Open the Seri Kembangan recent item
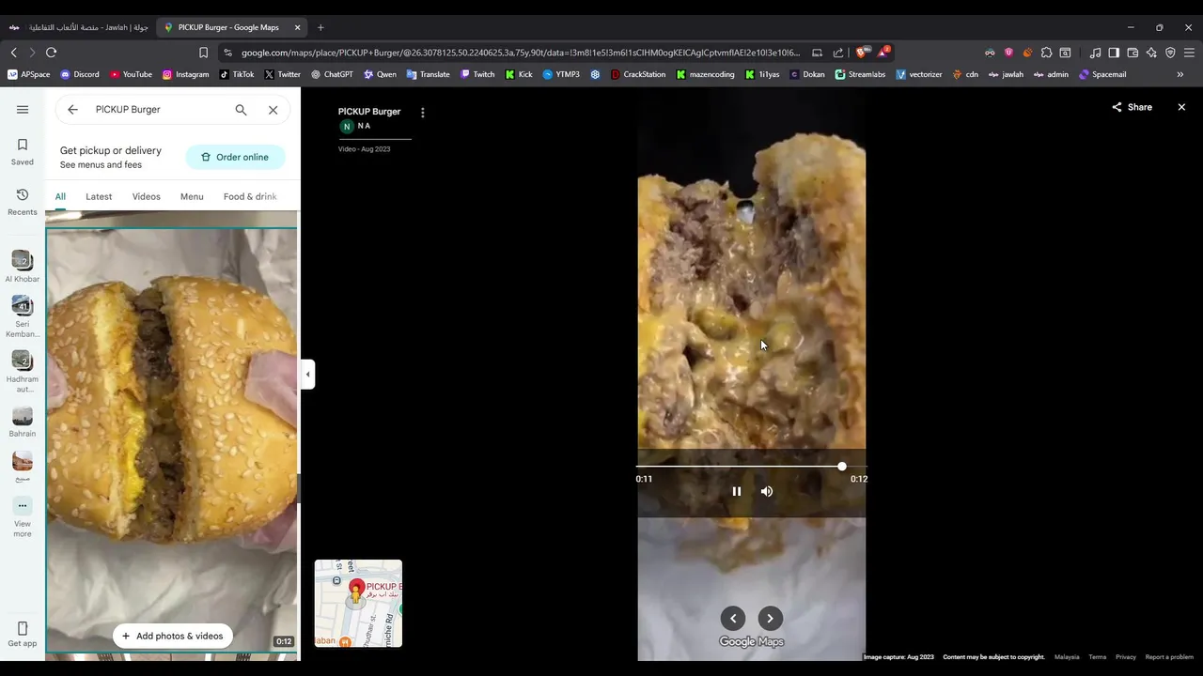Image resolution: width=1203 pixels, height=676 pixels. coord(23,317)
